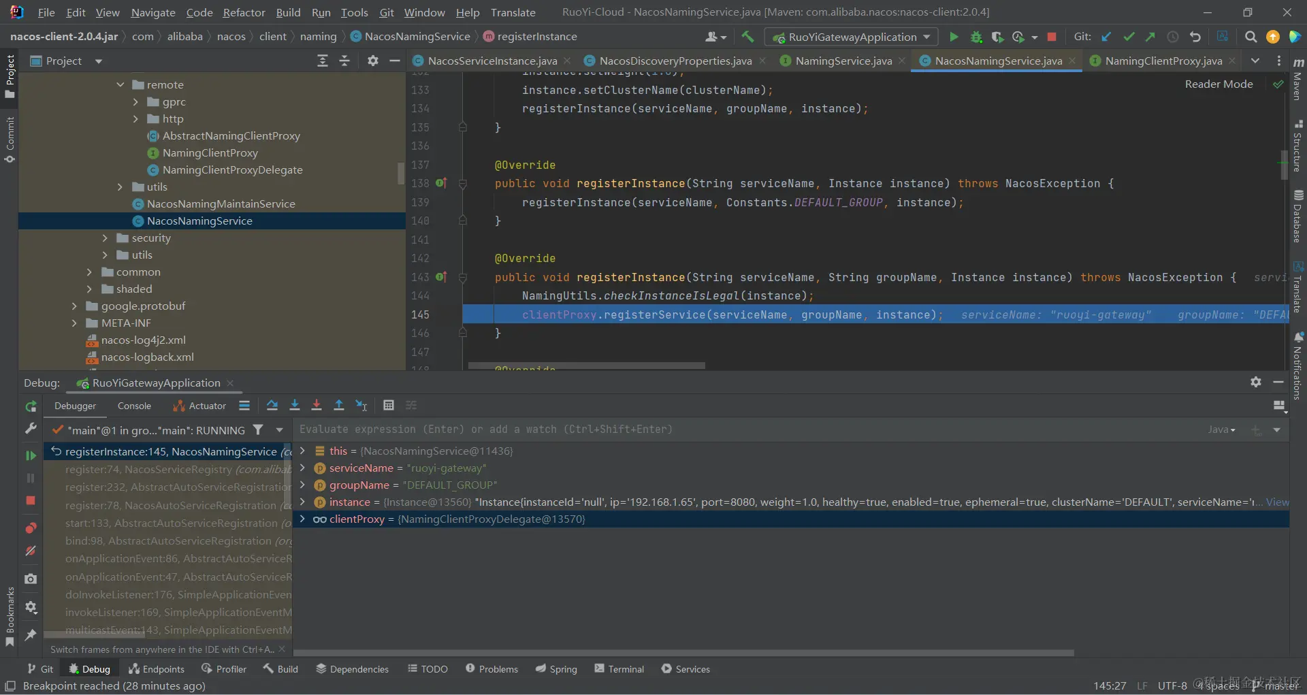Open the RuoYiGatewayApplication run configuration dropdown
Image resolution: width=1307 pixels, height=695 pixels.
pyautogui.click(x=851, y=37)
